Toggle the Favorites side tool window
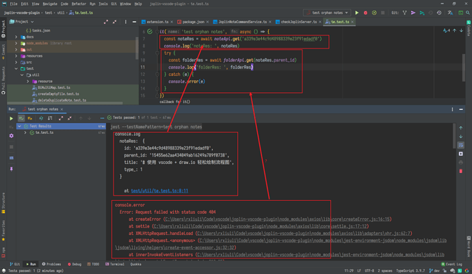Image resolution: width=472 pixels, height=274 pixels. tap(3, 231)
